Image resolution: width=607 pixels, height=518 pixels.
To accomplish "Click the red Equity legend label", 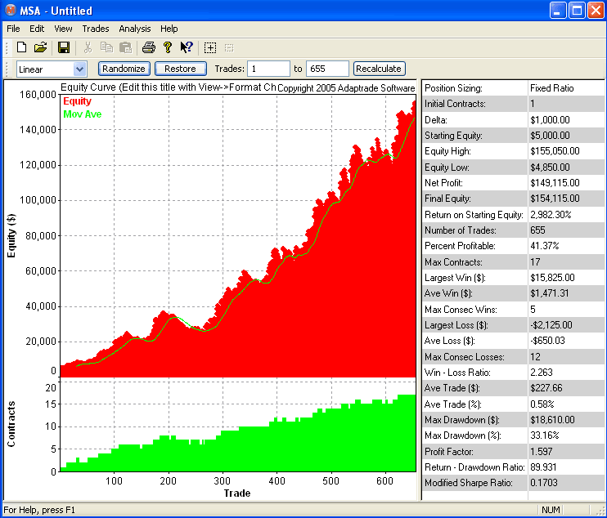I will pos(77,101).
